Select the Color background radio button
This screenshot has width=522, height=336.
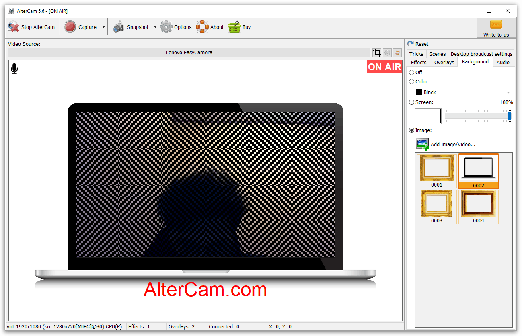point(411,82)
